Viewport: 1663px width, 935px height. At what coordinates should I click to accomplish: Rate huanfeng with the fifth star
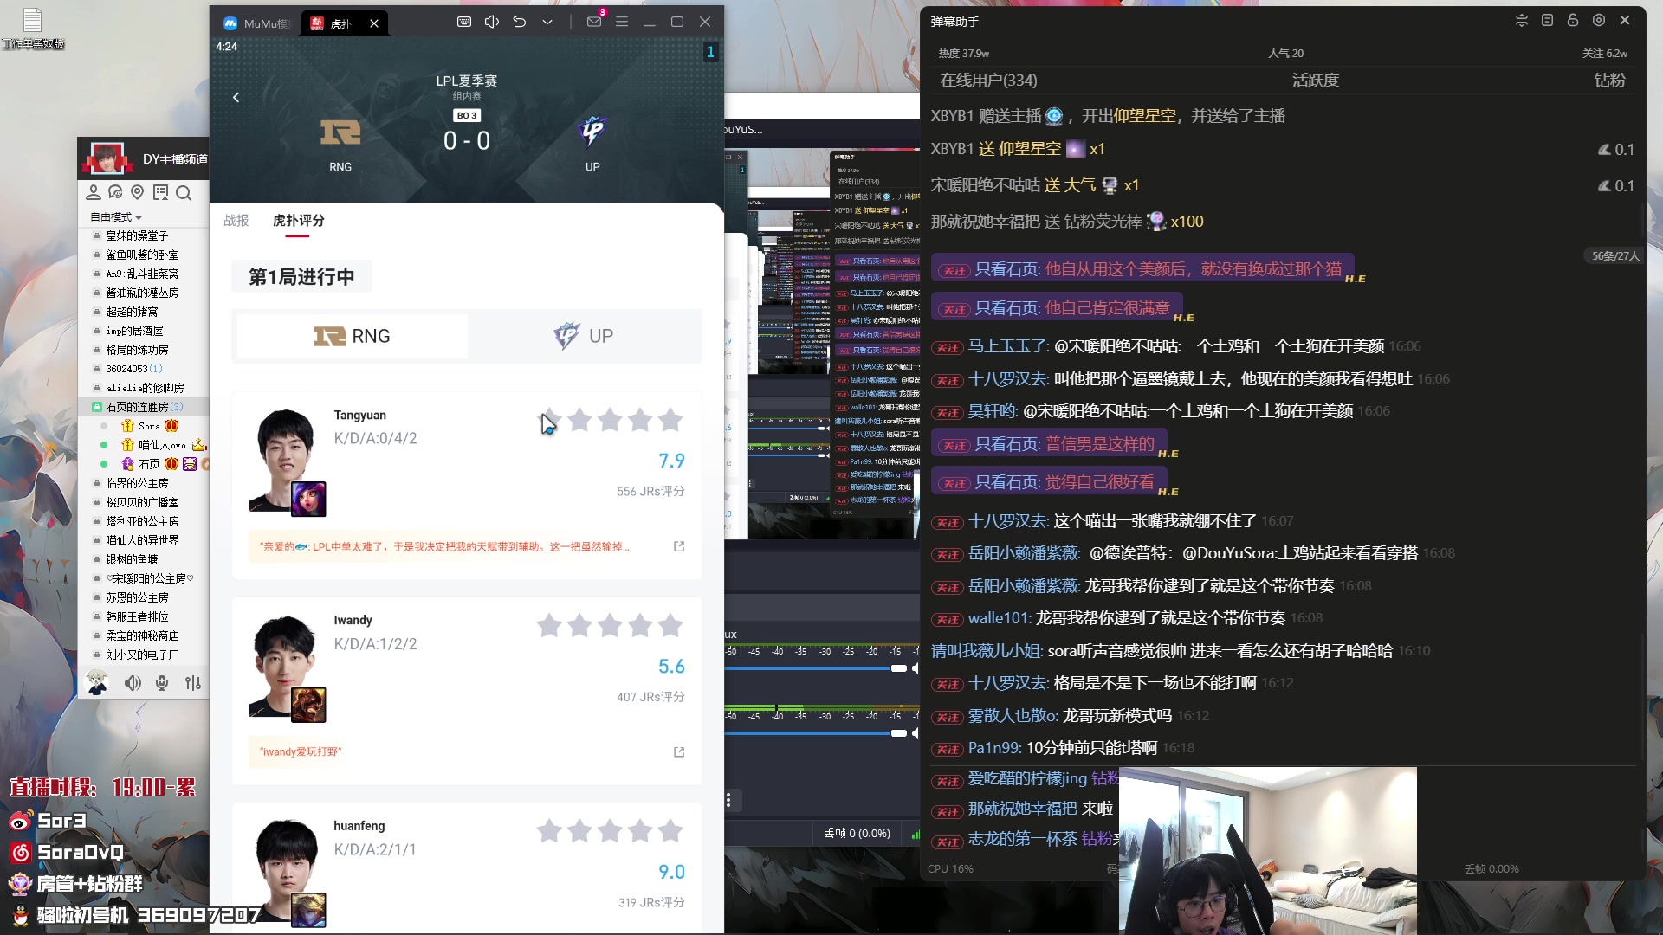(670, 832)
